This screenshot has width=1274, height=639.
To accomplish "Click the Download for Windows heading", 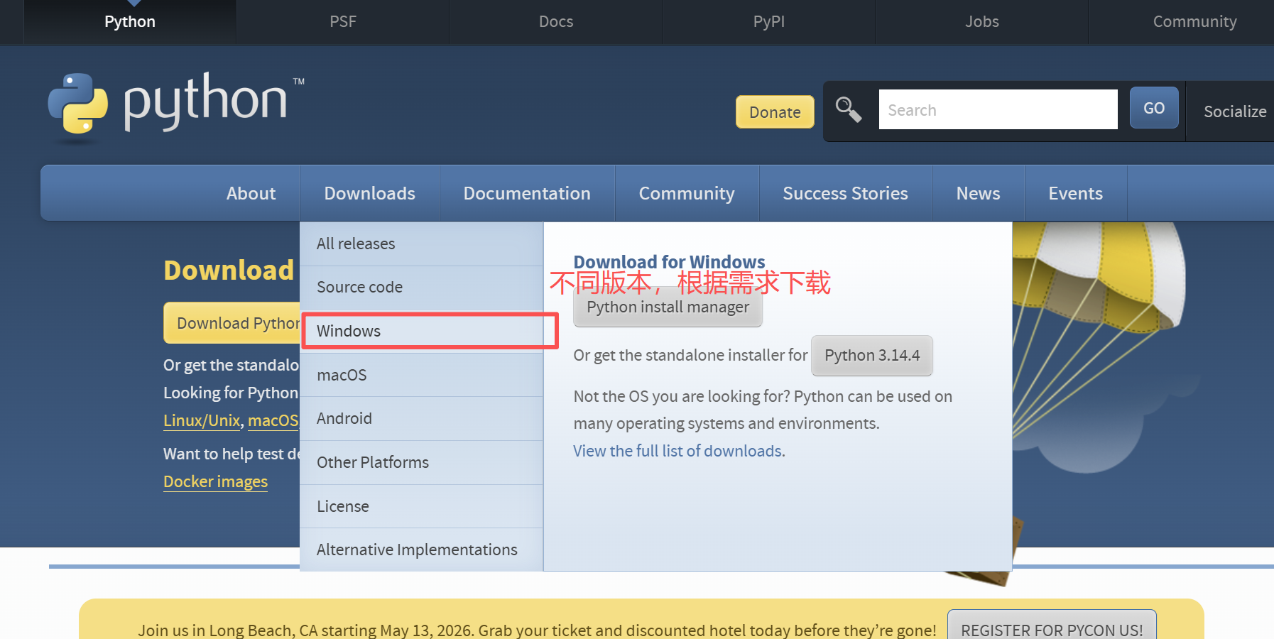I will (669, 262).
